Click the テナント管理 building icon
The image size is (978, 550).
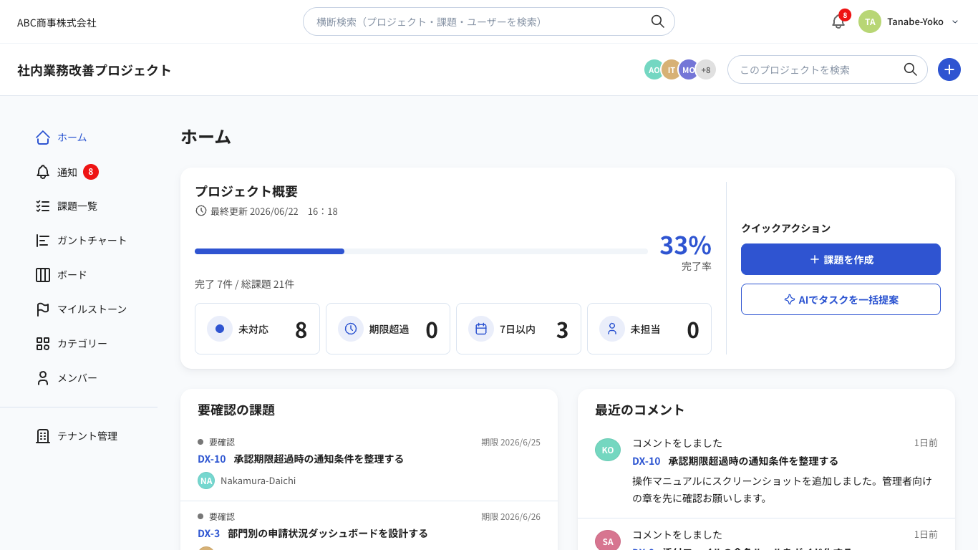coord(43,436)
